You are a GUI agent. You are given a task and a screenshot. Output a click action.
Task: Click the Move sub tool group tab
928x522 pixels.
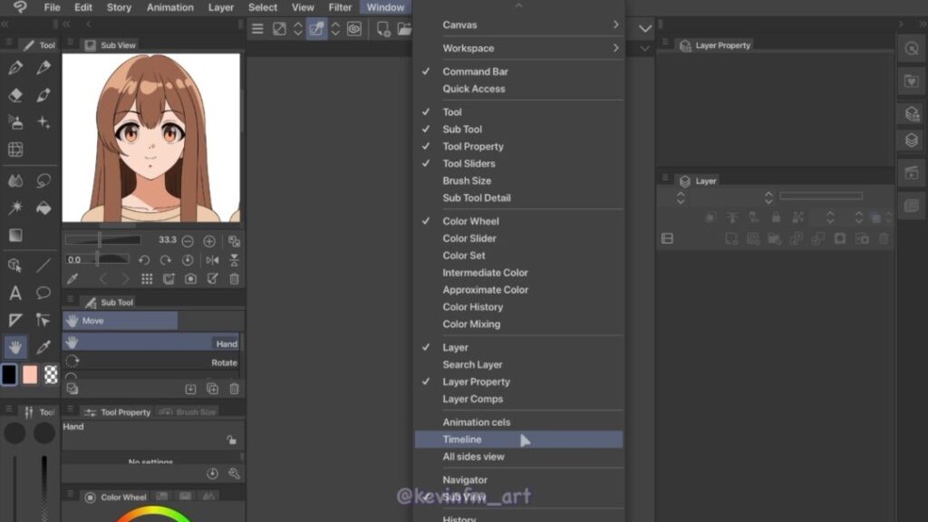point(120,321)
